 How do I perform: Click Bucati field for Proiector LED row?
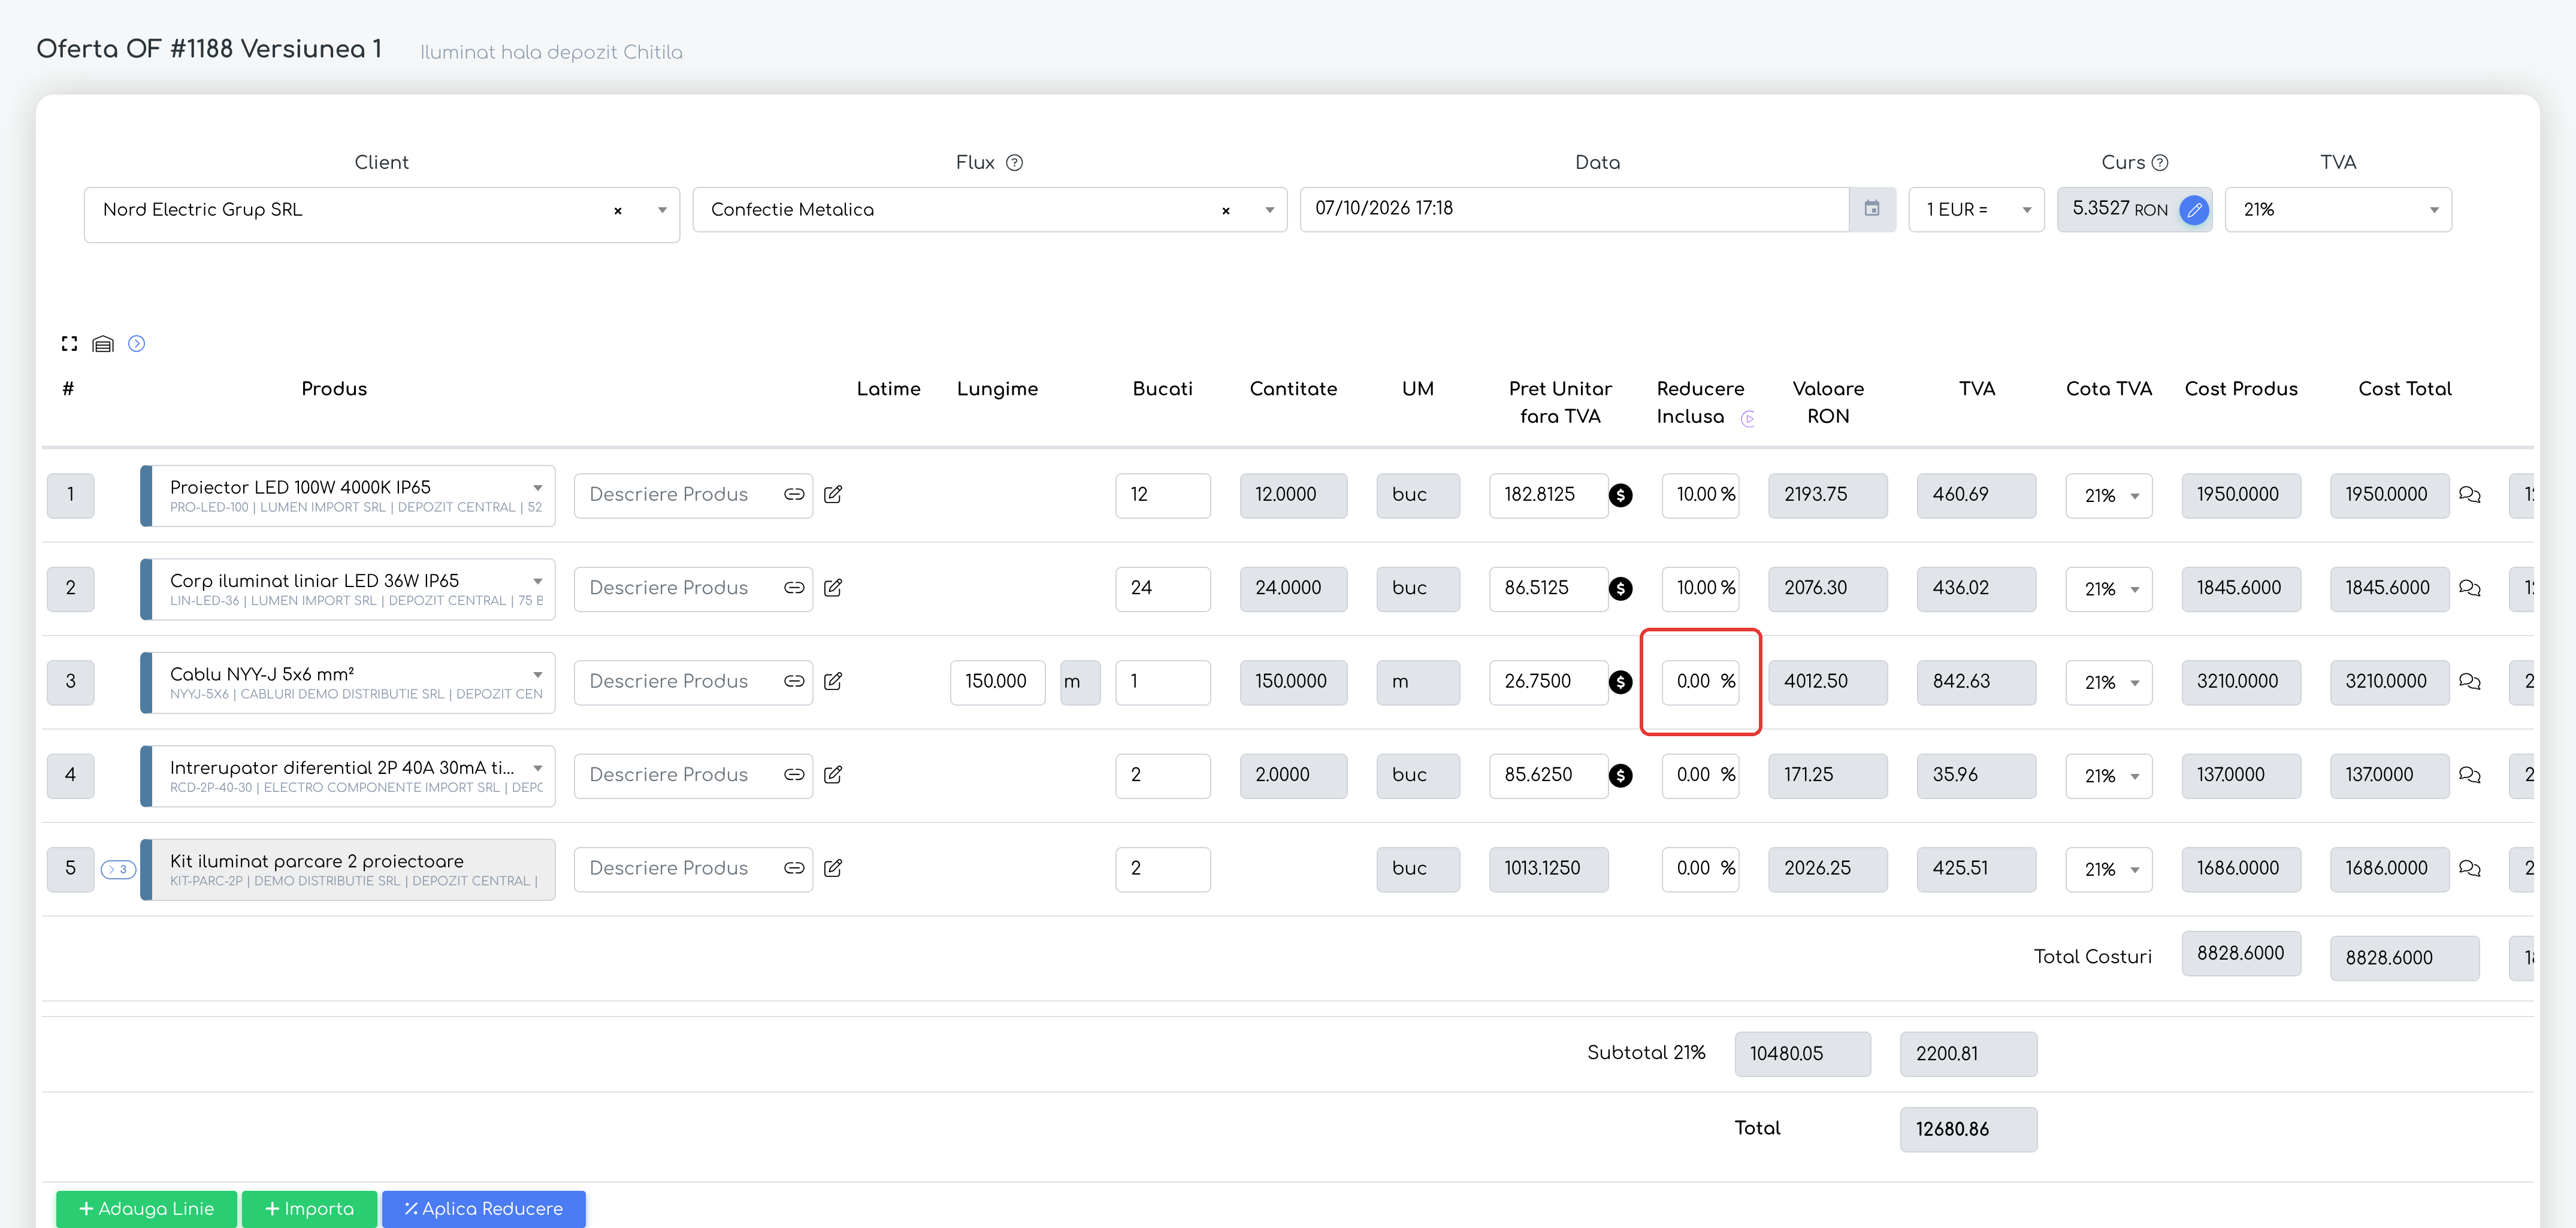click(x=1163, y=495)
